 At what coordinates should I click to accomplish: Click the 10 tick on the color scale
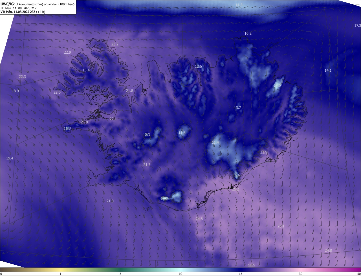pyautogui.click(x=180, y=274)
